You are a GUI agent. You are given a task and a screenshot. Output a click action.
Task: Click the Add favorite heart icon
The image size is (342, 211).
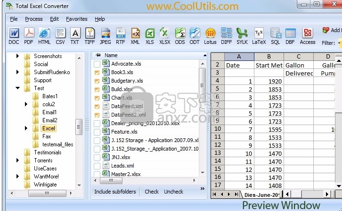pos(326,30)
